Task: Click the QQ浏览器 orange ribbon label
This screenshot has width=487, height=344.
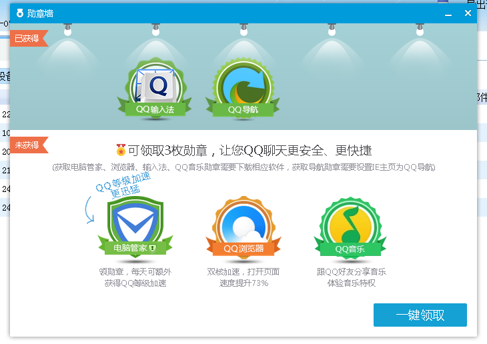Action: pos(243,249)
